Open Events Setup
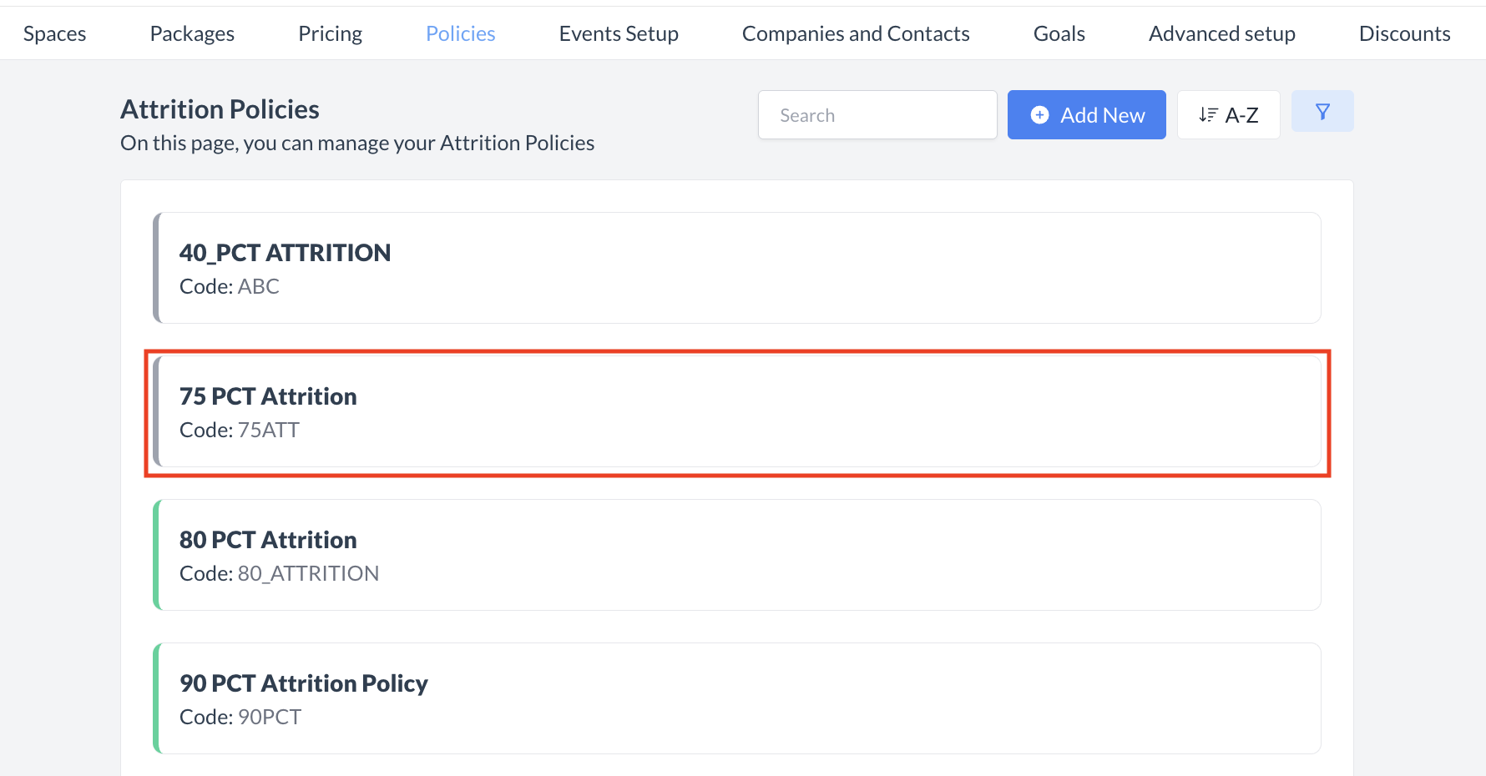Viewport: 1486px width, 776px height. coord(619,33)
